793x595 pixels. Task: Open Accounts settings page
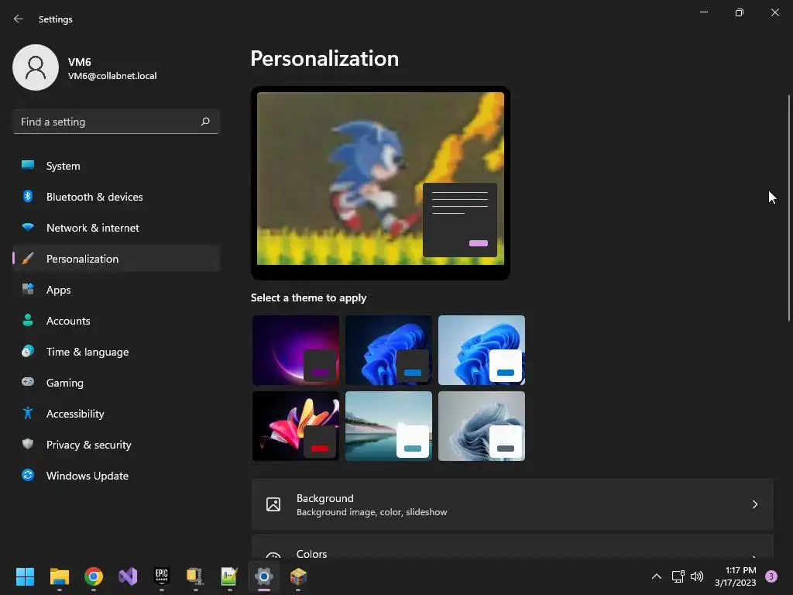click(x=116, y=321)
